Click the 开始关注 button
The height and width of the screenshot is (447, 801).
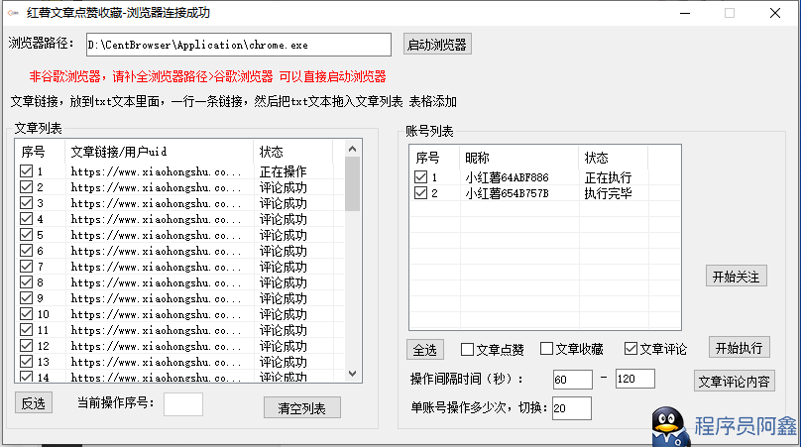pyautogui.click(x=737, y=277)
